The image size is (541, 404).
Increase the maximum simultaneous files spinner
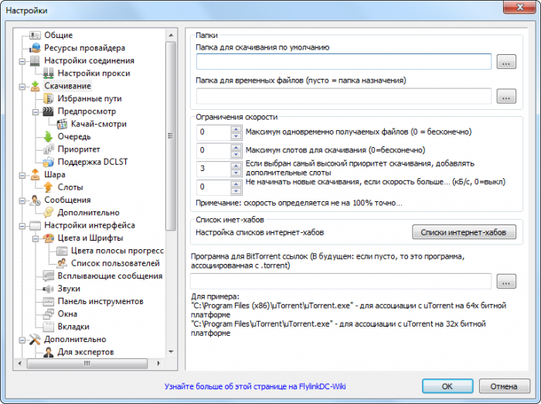pyautogui.click(x=236, y=128)
